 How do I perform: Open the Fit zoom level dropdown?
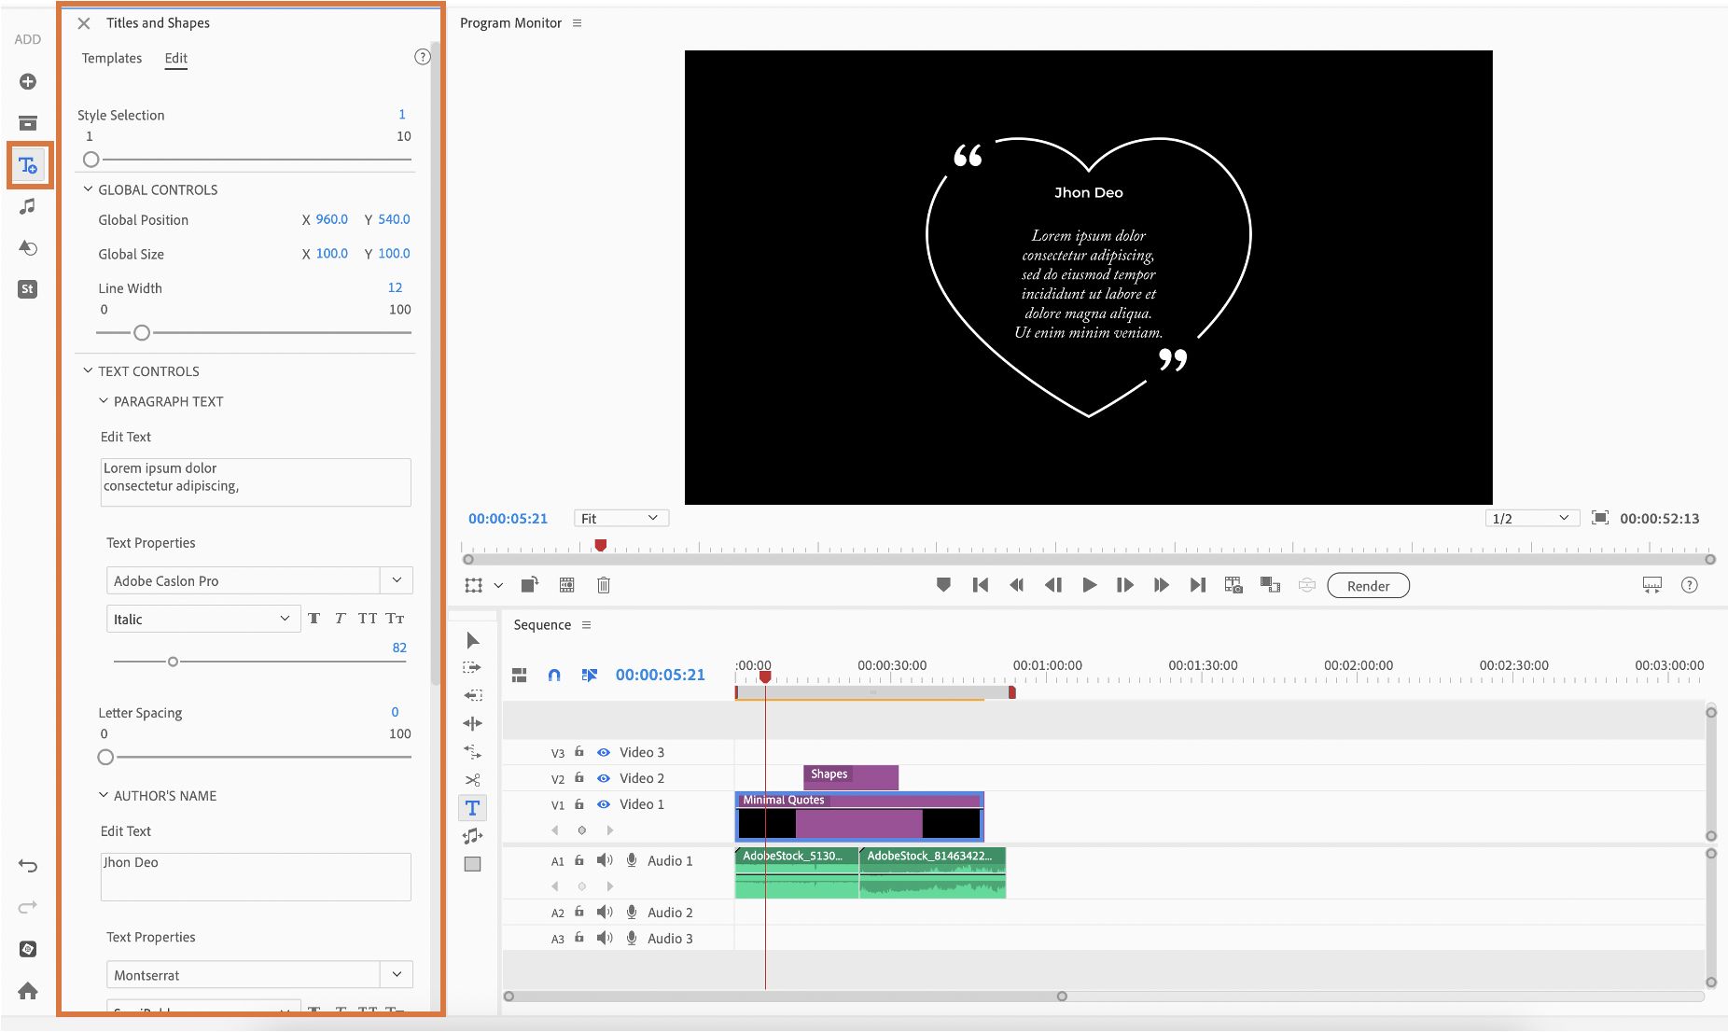(x=620, y=519)
